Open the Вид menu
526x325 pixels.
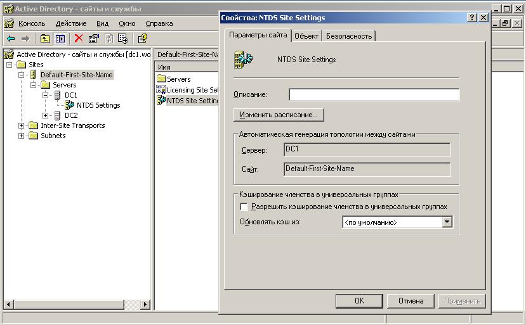point(102,23)
